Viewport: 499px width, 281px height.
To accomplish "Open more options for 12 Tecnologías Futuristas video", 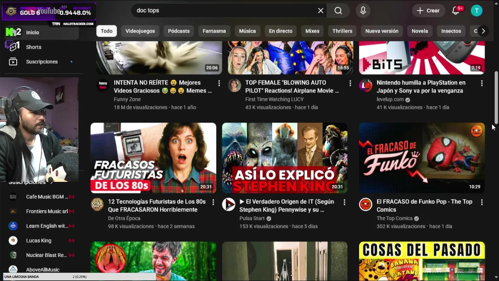I will click(213, 202).
